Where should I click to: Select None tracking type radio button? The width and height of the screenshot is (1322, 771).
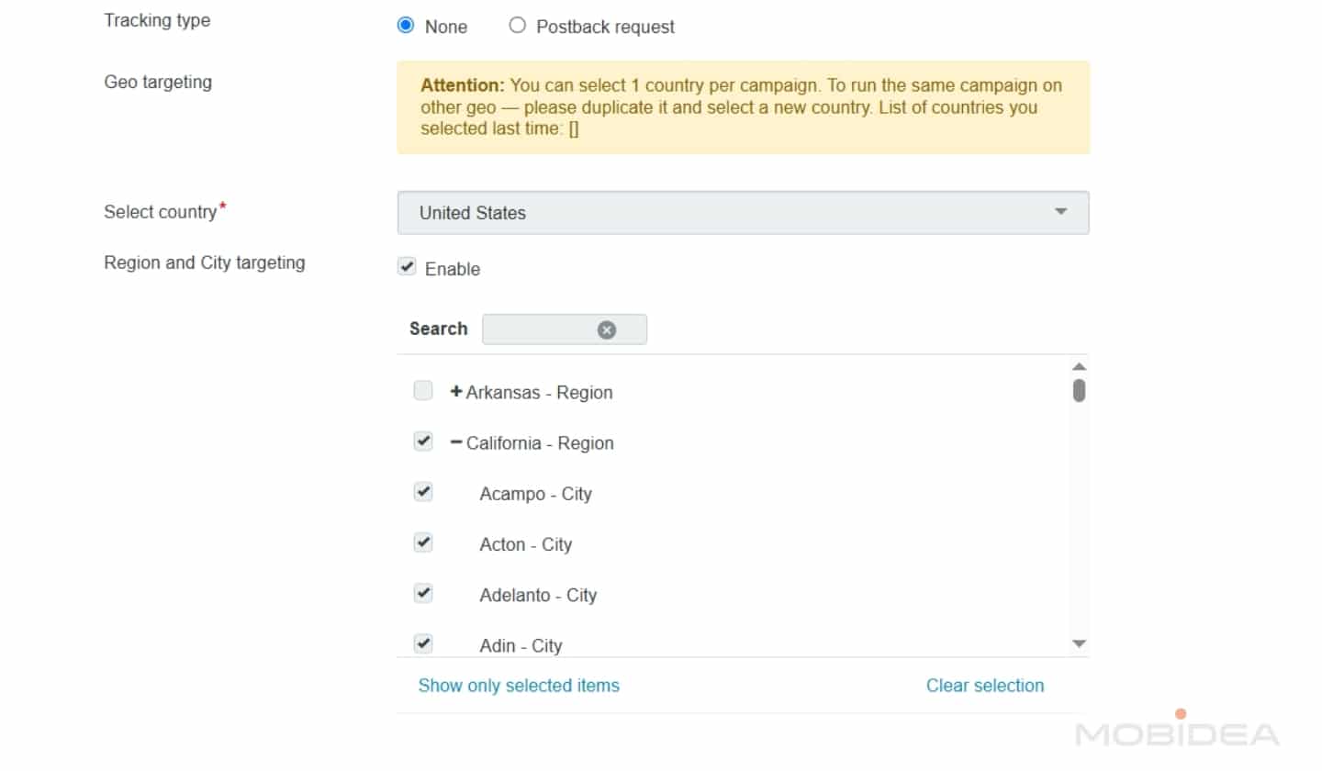click(406, 26)
